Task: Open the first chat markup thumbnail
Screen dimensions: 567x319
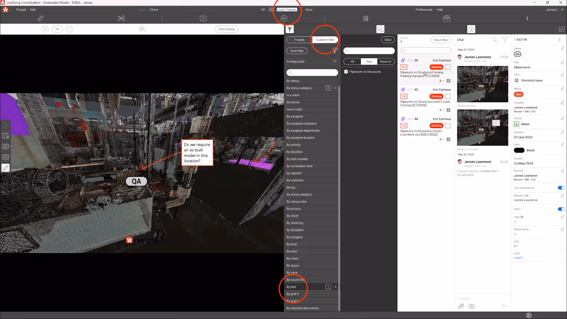Action: (482, 84)
